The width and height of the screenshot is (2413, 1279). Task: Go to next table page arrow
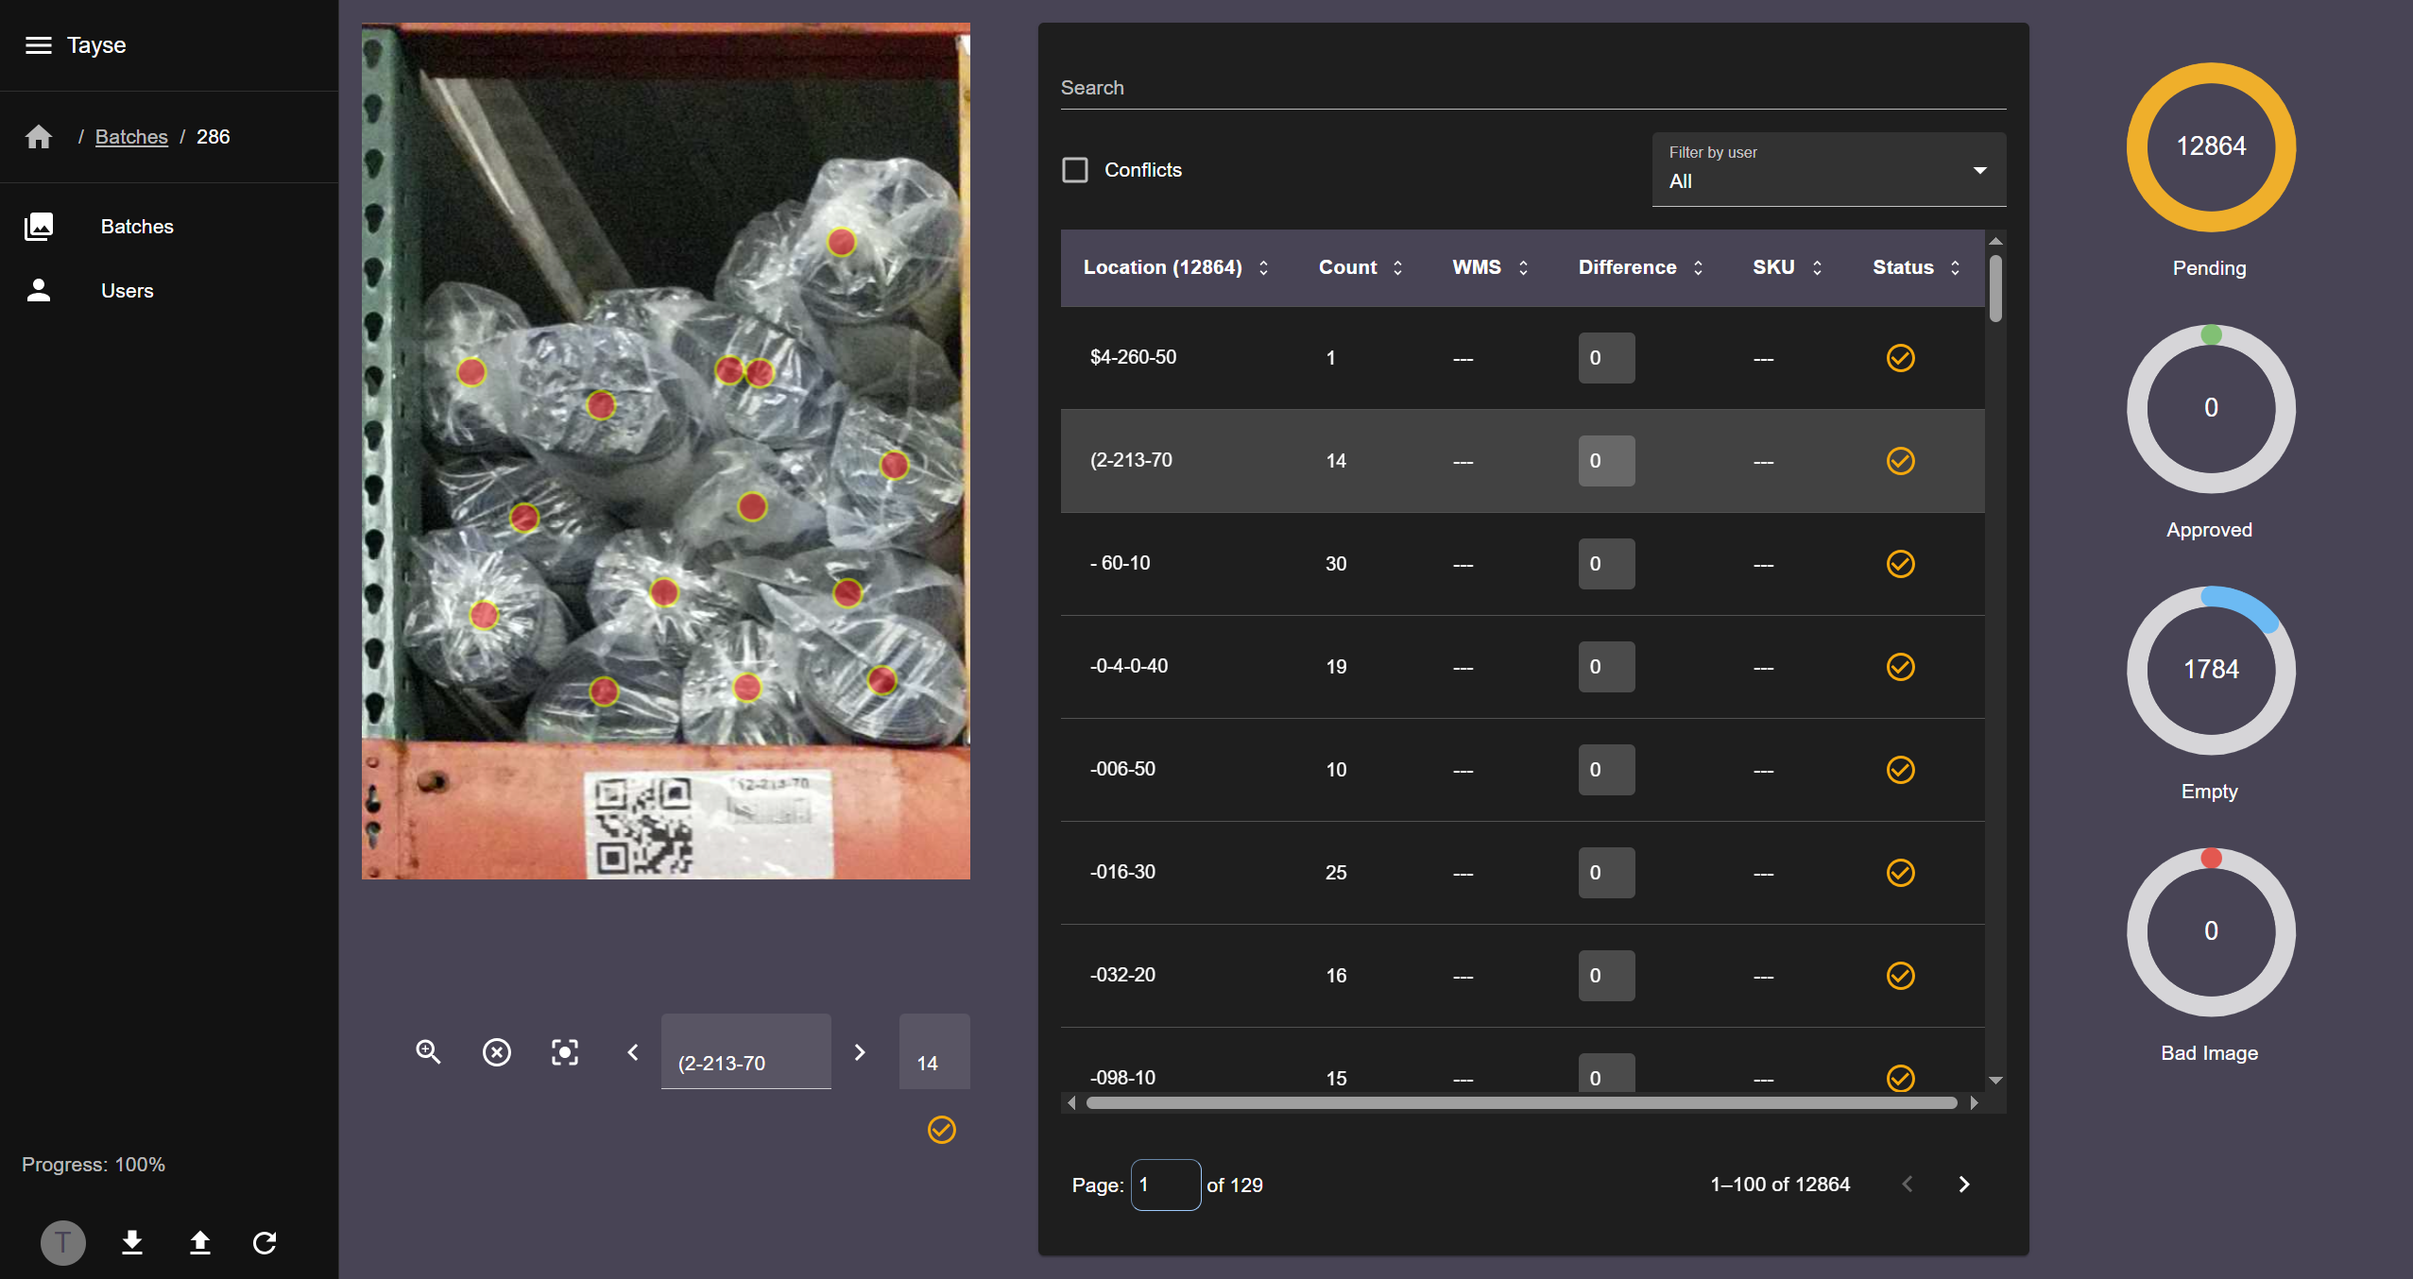point(1964,1185)
